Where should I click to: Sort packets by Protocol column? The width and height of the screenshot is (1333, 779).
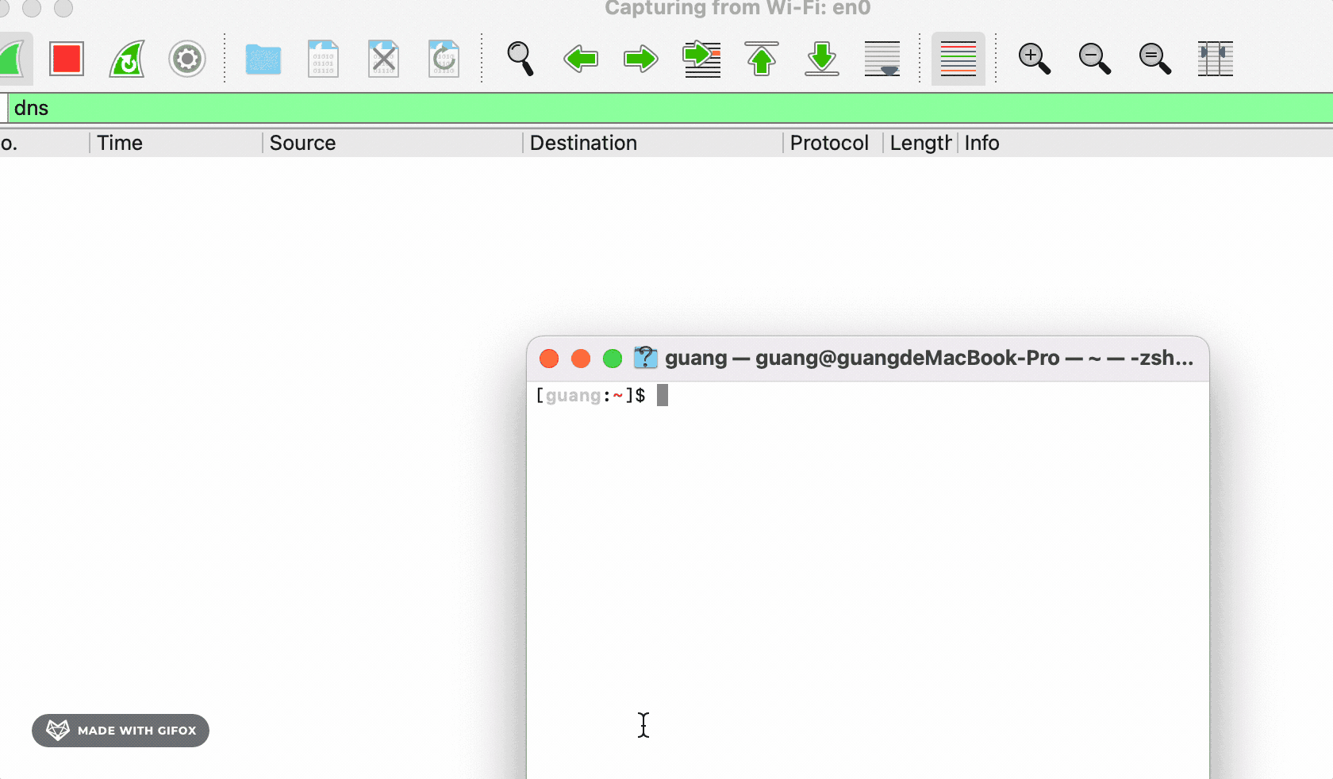833,143
